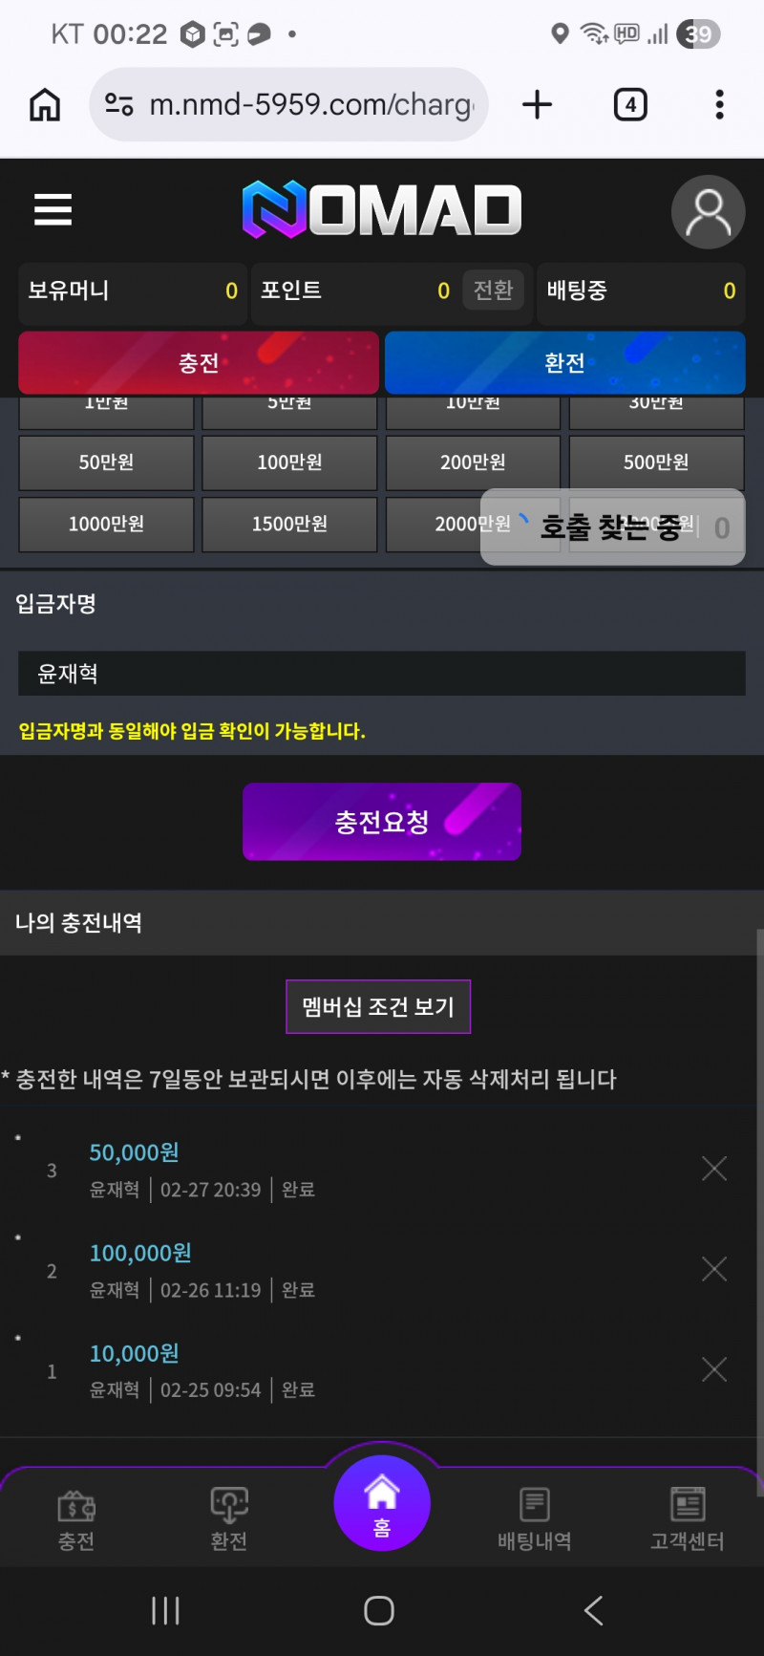Tap the 충전 wallet icon in bottom navigation
Viewport: 764px width, 1656px height.
point(76,1517)
